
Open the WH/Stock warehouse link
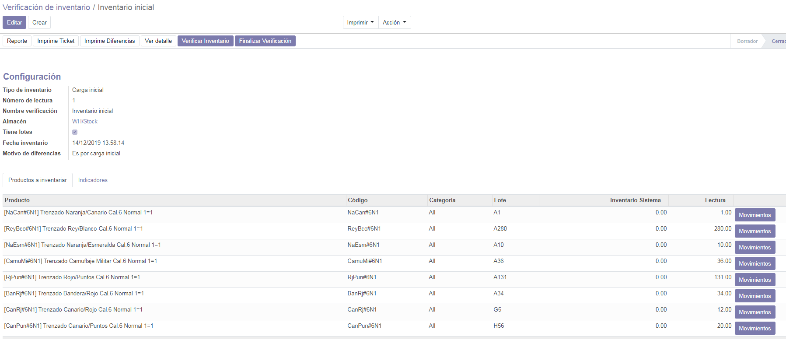(x=85, y=122)
